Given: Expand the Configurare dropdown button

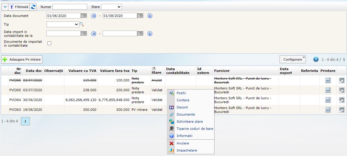Looking at the screenshot, I should (x=292, y=59).
